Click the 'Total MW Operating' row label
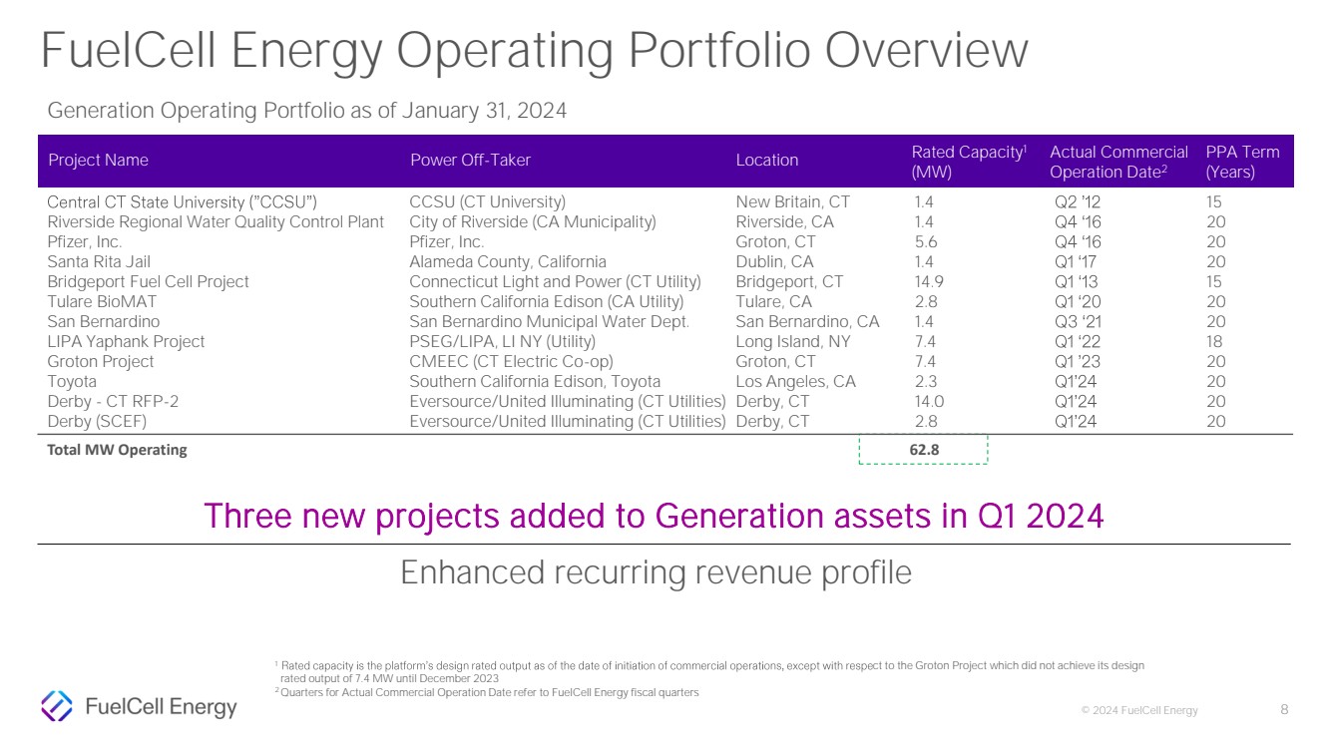 pos(118,450)
